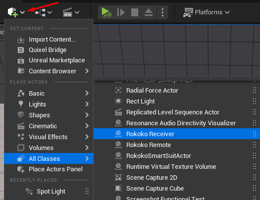Expand the Content Browser submenu arrow

click(x=87, y=71)
